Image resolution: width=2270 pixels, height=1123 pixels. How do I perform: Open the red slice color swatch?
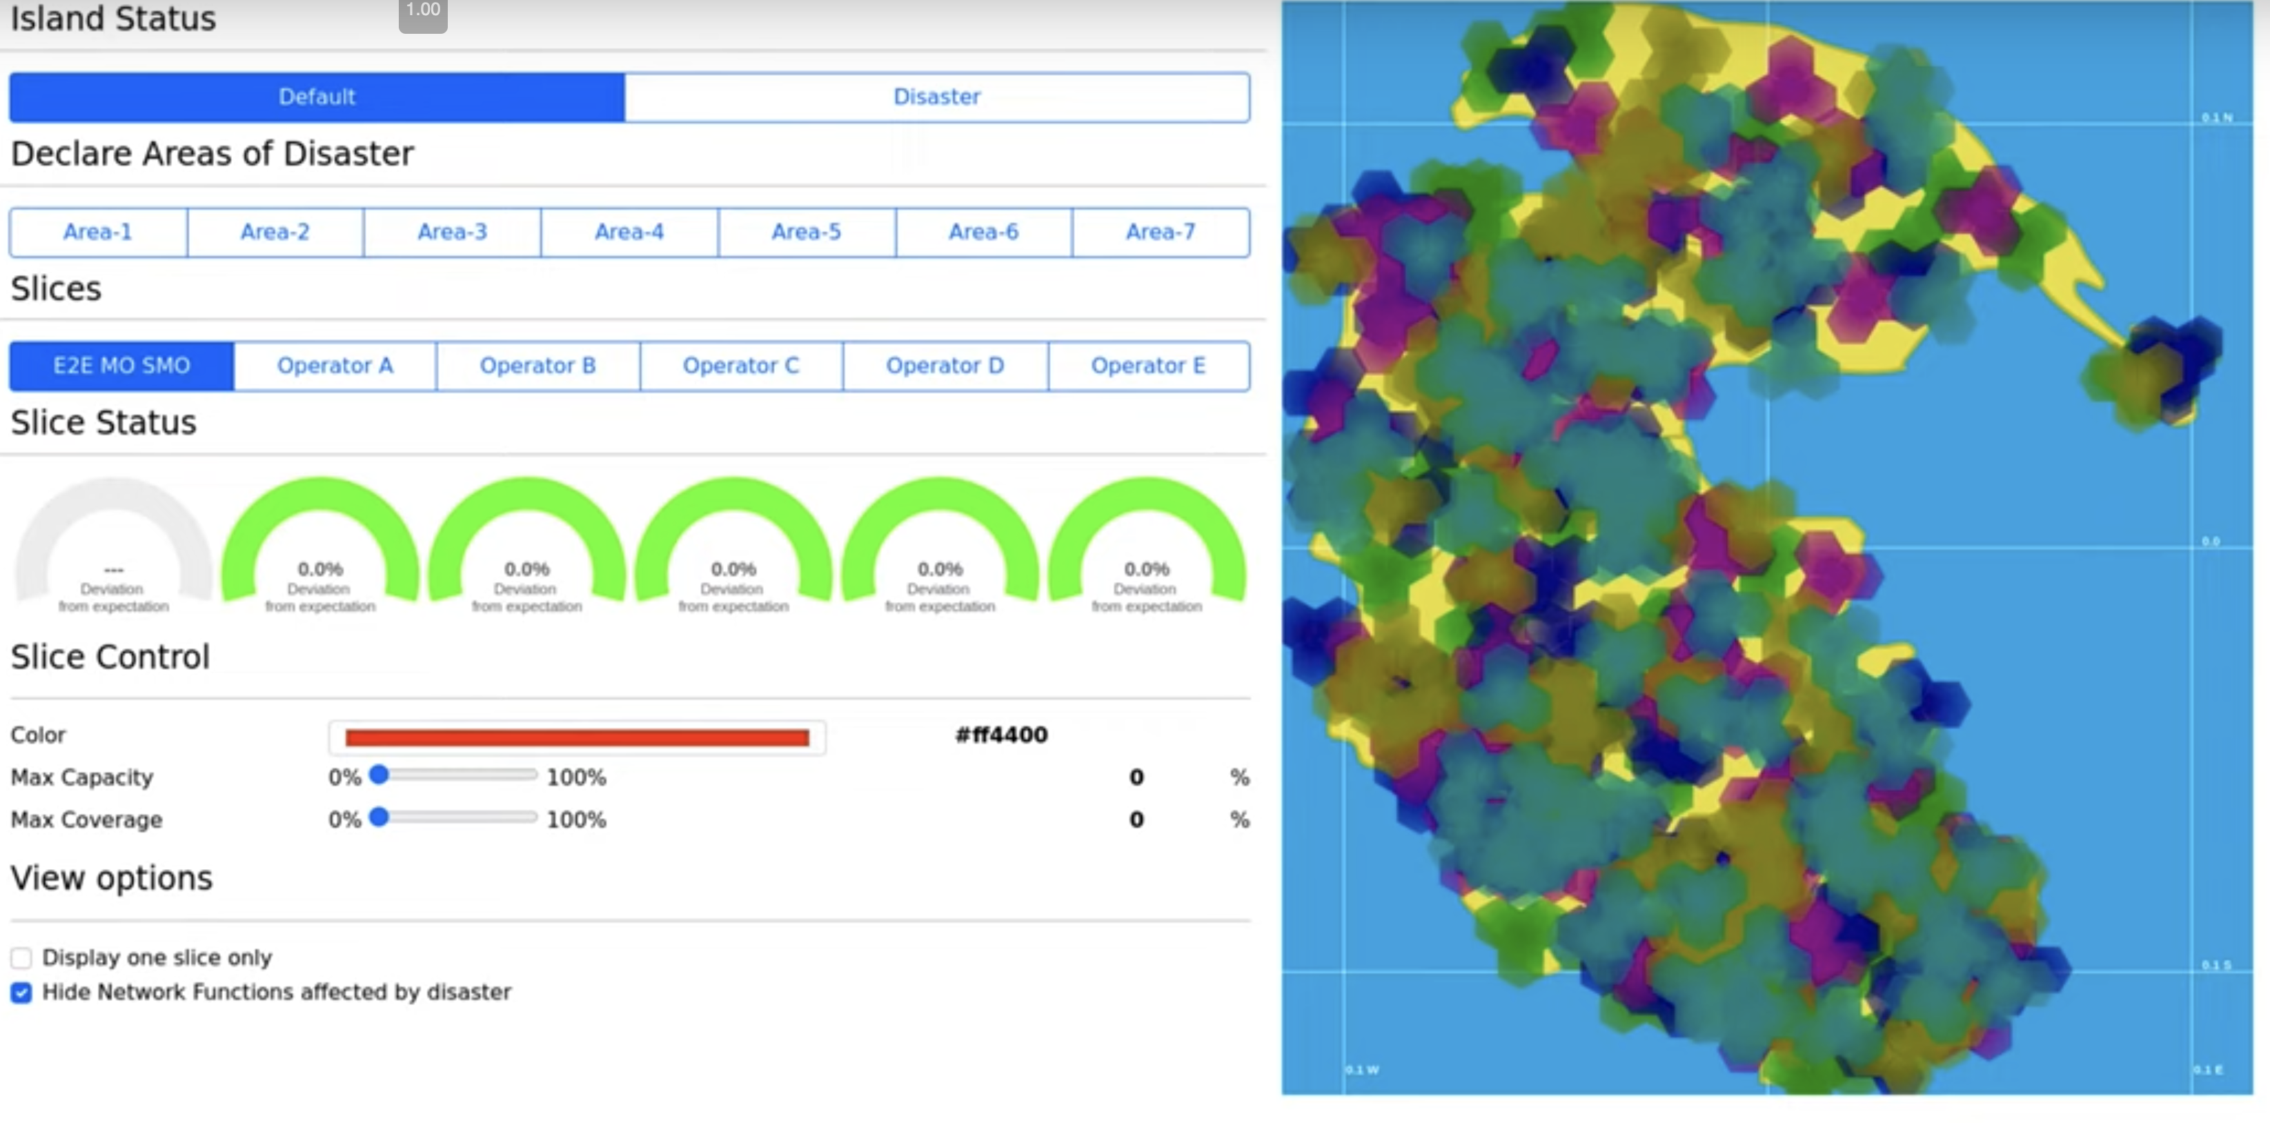[576, 737]
